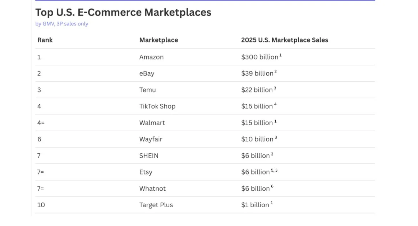Click the TikTok Shop marketplace name
Image resolution: width=418 pixels, height=226 pixels.
click(157, 106)
